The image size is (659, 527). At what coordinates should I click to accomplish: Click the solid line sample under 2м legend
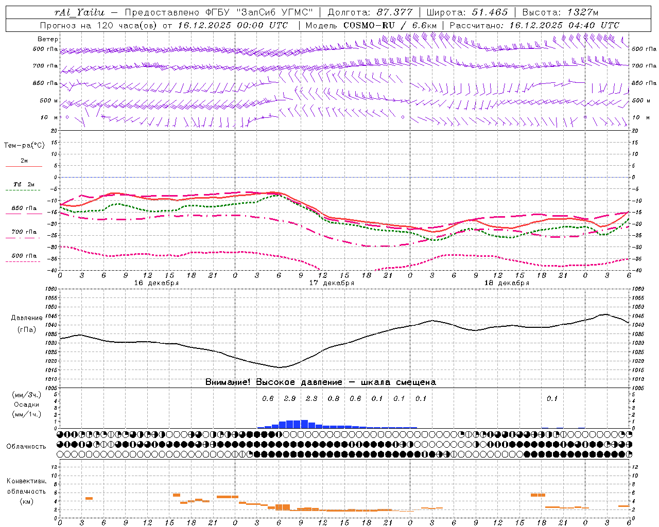pos(24,166)
